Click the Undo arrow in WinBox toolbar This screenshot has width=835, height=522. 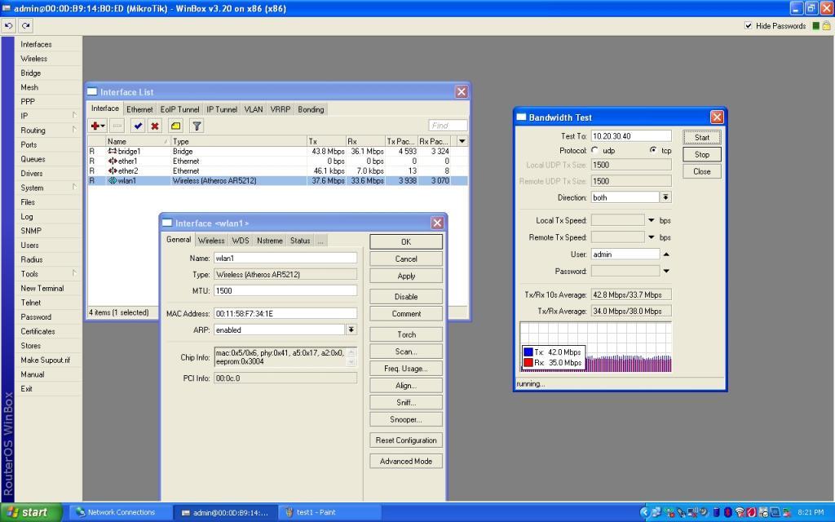point(9,26)
